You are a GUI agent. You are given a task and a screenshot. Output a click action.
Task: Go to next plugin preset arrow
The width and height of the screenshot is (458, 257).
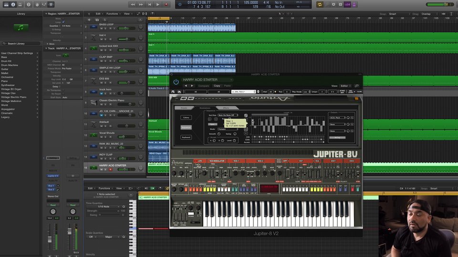tap(192, 86)
